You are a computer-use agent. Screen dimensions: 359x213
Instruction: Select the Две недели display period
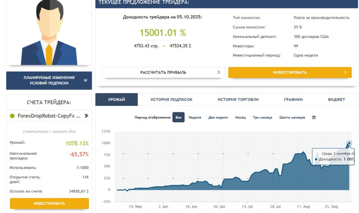(218, 118)
